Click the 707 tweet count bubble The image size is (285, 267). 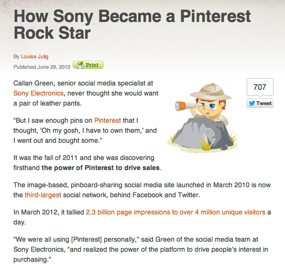260,87
